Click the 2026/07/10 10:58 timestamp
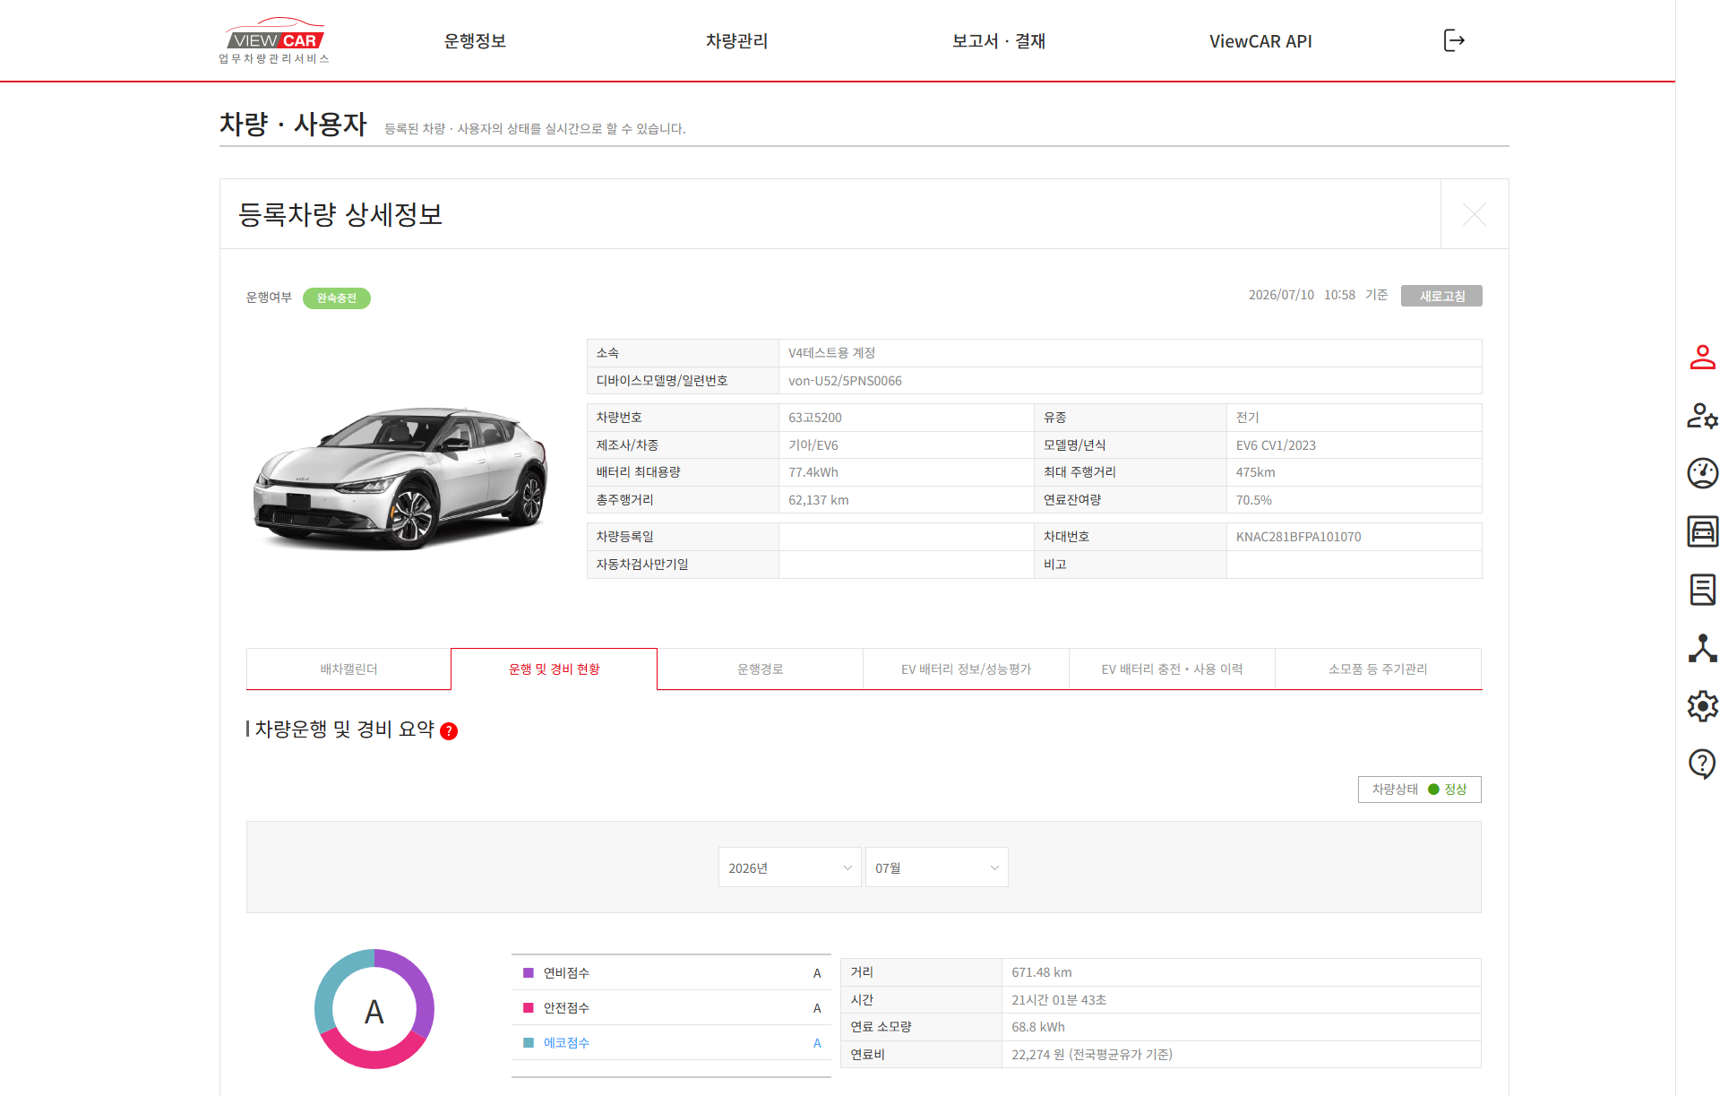This screenshot has width=1720, height=1096. click(x=1302, y=295)
